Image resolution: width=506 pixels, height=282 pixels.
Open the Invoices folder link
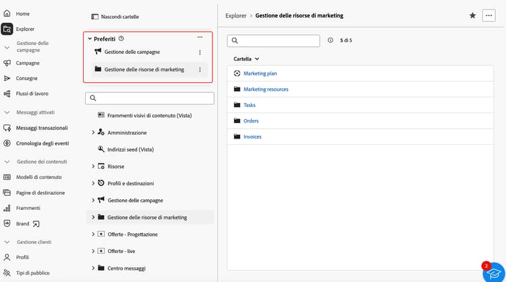pyautogui.click(x=252, y=137)
